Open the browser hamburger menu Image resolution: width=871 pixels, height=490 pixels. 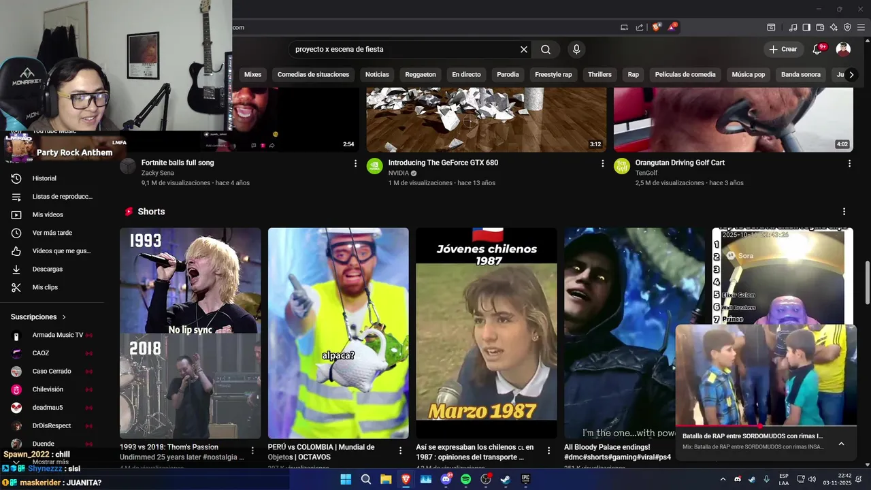tap(861, 27)
